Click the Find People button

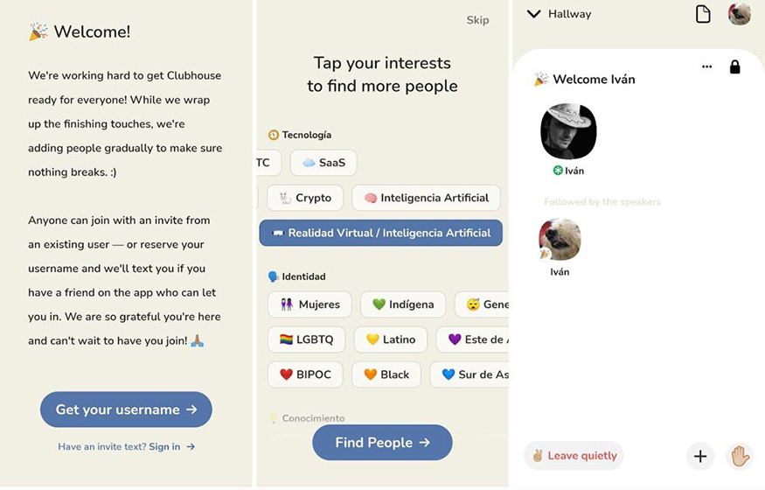tap(383, 443)
